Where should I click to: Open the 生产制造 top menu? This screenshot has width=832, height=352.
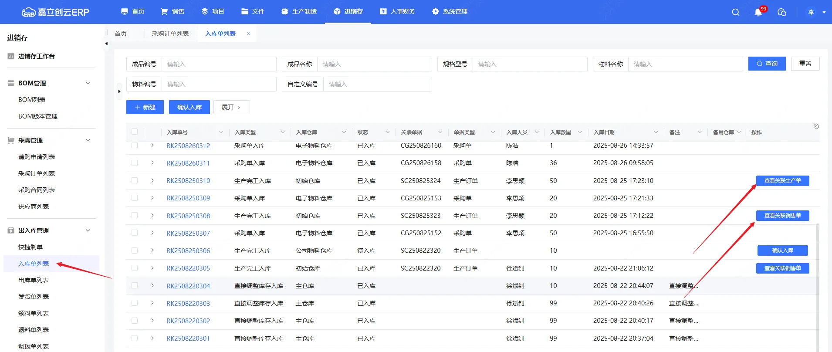[x=299, y=12]
